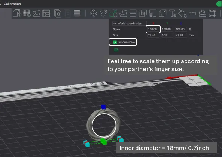Select the Auto orient tool
222x157 pixels.
pos(37,13)
